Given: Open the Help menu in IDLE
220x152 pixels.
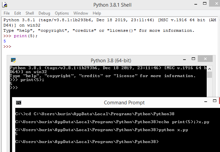Looking at the screenshot, I should click(97, 13).
